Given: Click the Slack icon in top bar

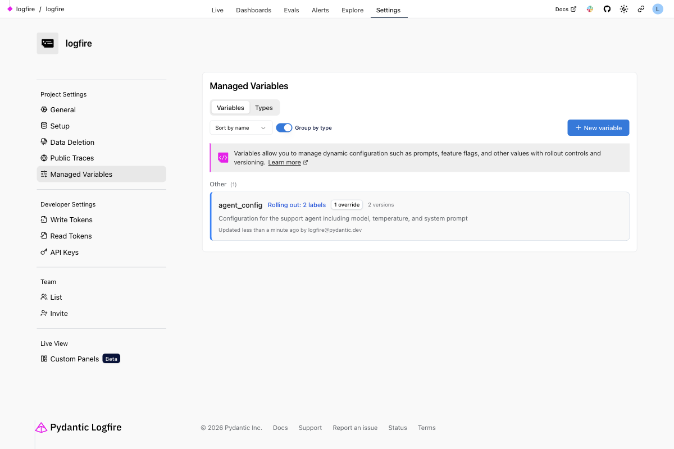Looking at the screenshot, I should (x=590, y=10).
